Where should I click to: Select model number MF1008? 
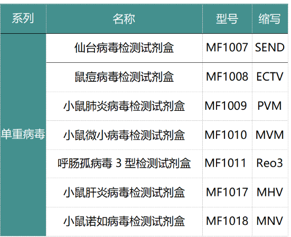click(x=227, y=77)
